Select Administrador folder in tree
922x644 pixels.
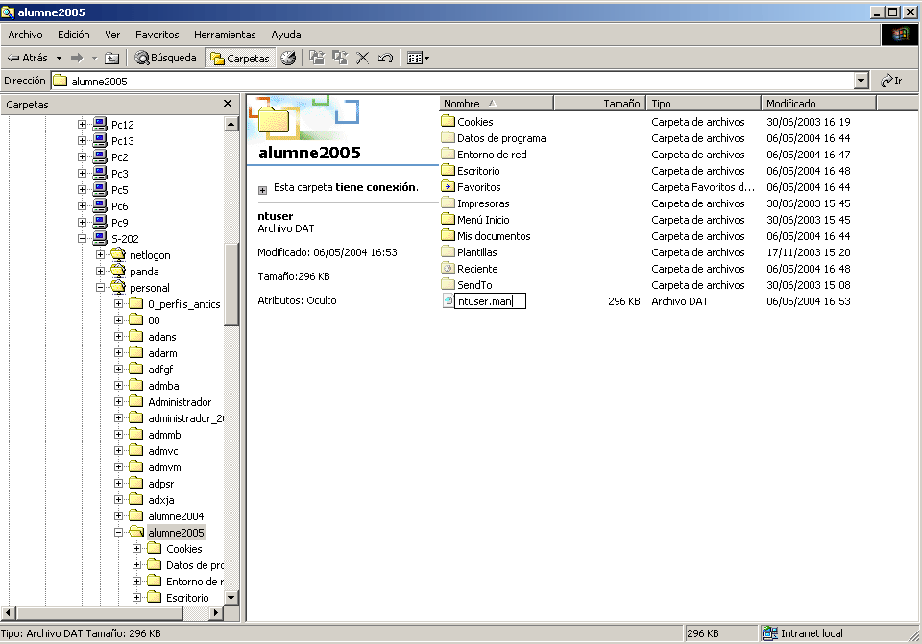pyautogui.click(x=180, y=402)
